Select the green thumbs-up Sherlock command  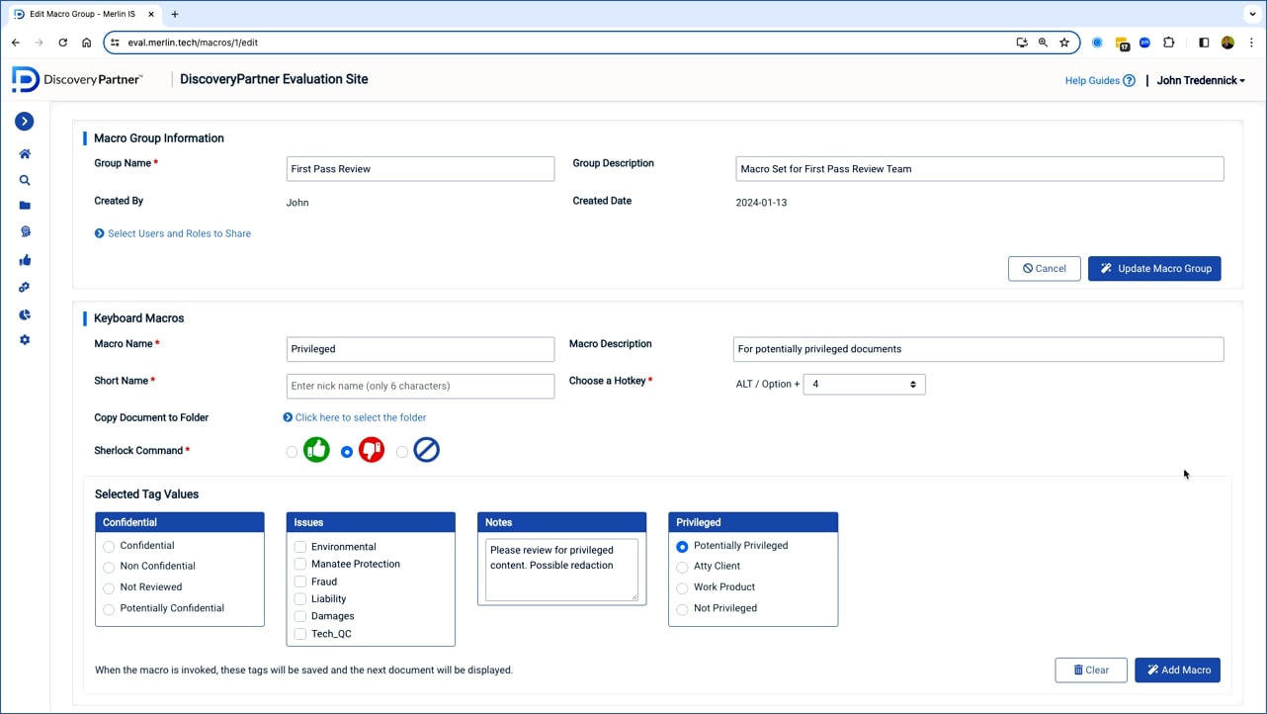click(x=316, y=451)
